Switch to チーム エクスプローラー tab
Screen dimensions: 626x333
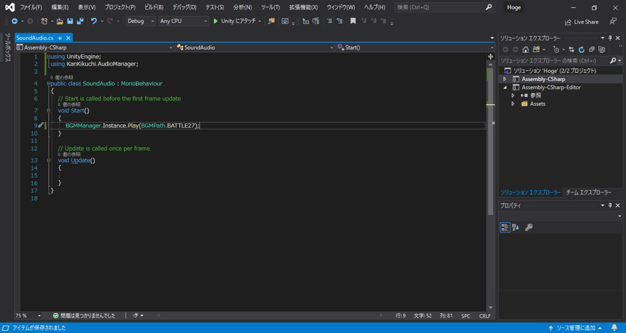(x=588, y=192)
